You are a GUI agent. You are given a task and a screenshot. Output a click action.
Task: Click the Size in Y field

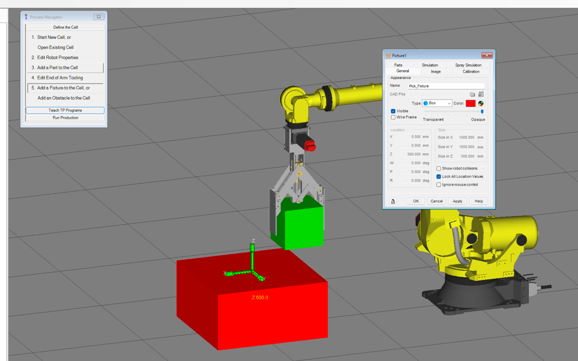465,147
